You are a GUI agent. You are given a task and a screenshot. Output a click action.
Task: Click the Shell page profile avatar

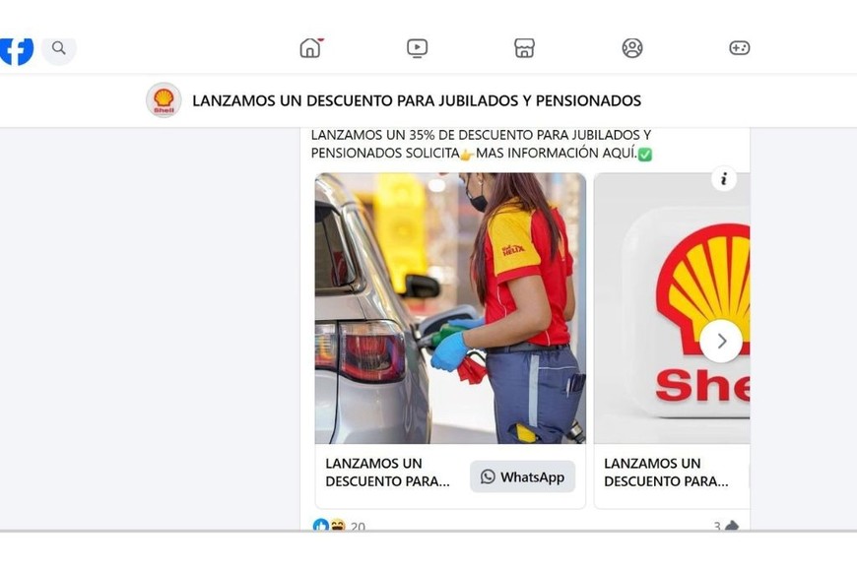164,100
